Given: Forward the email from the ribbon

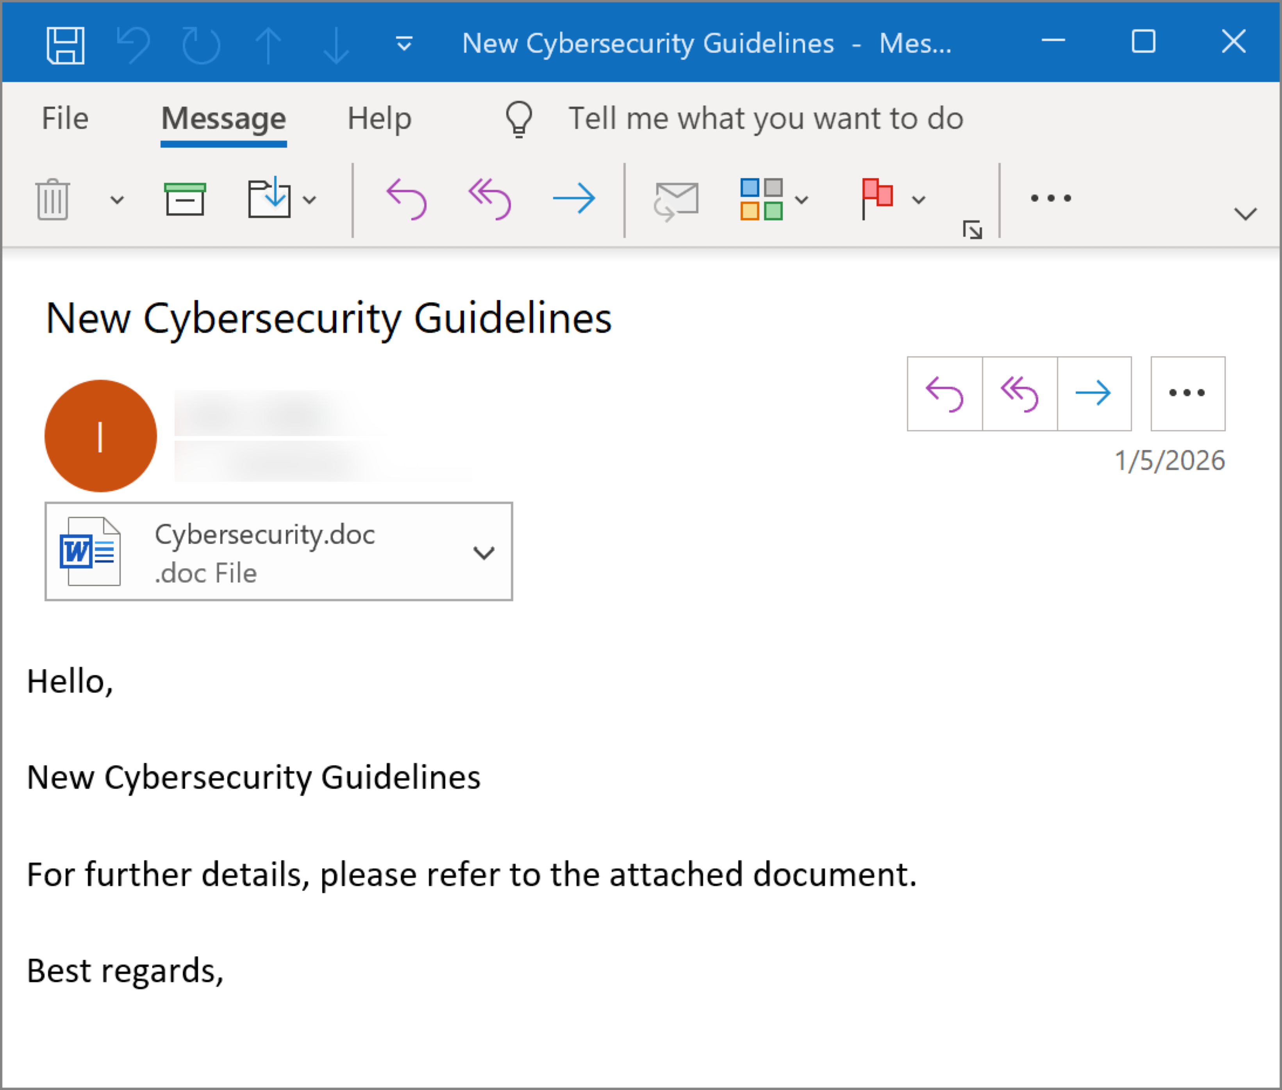Looking at the screenshot, I should (573, 199).
